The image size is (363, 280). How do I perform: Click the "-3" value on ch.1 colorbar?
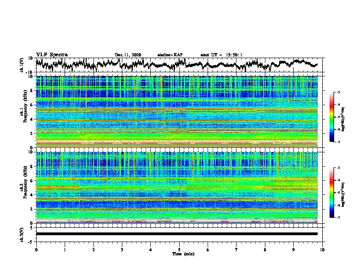[338, 92]
